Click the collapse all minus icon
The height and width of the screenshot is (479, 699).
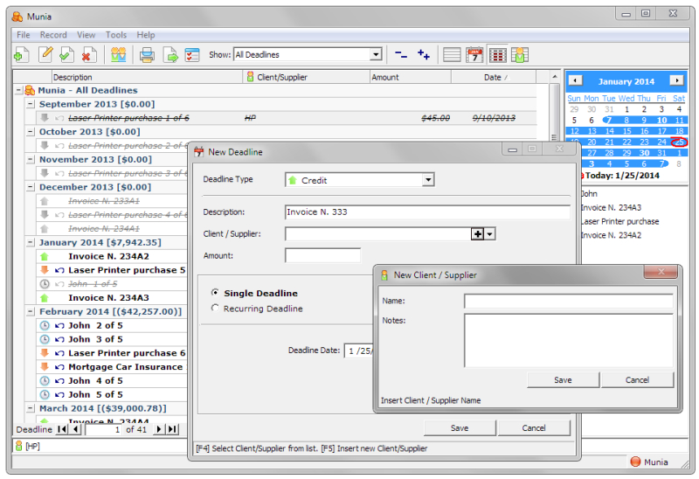point(401,55)
